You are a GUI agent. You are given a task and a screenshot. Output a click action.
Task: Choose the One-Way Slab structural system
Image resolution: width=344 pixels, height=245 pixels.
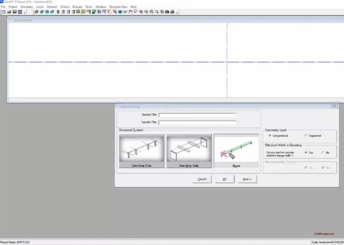click(x=189, y=151)
